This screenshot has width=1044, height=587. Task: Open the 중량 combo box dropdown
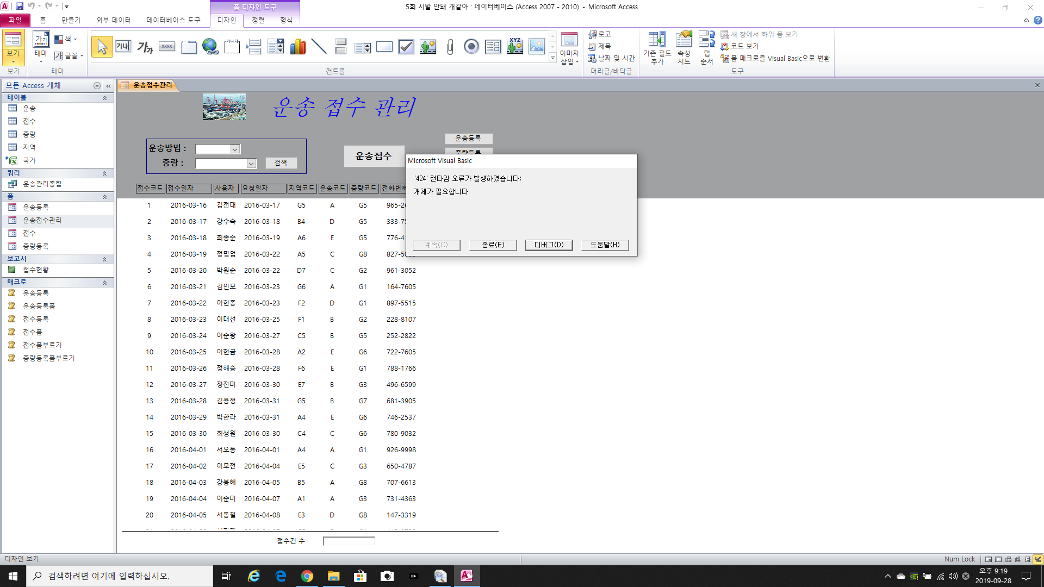(x=251, y=164)
